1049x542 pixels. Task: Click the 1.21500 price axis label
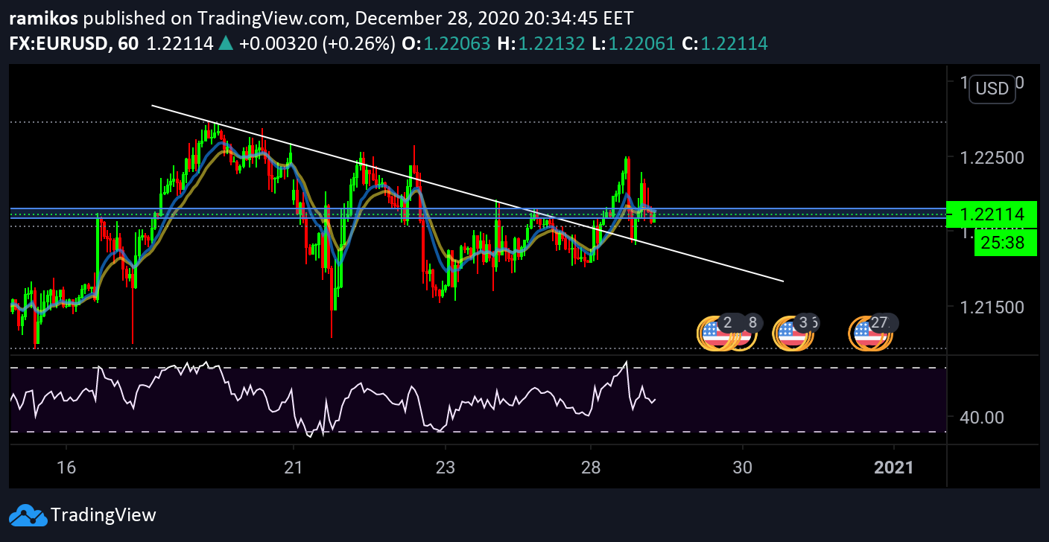(x=992, y=307)
